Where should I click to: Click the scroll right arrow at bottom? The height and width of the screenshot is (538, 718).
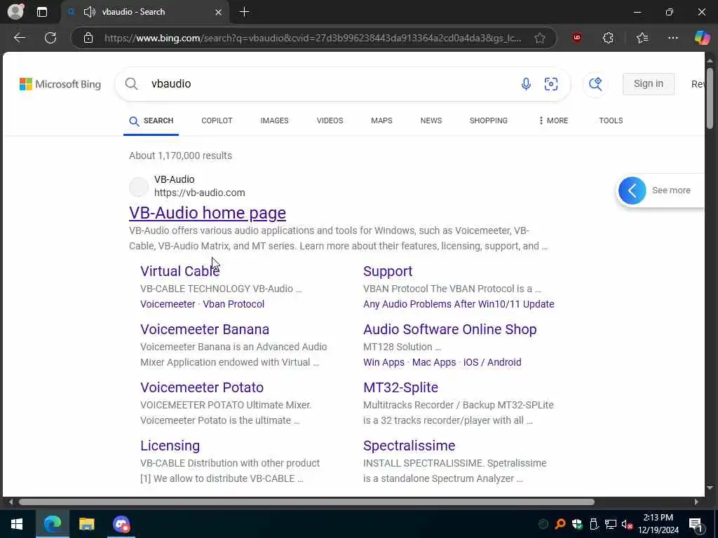coord(696,502)
